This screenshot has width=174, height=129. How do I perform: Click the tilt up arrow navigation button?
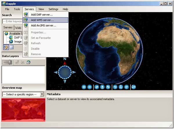pos(97,87)
